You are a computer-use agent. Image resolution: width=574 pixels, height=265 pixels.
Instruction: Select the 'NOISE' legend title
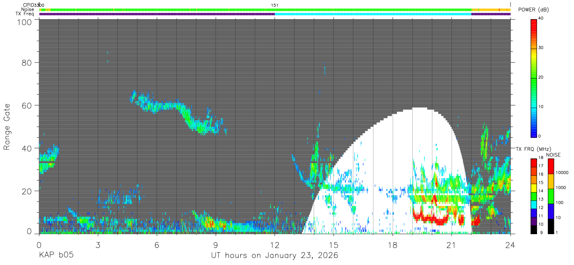coord(554,155)
